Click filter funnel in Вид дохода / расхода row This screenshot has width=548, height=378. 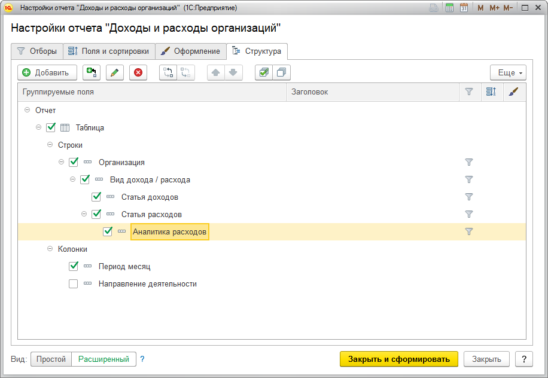click(x=469, y=179)
